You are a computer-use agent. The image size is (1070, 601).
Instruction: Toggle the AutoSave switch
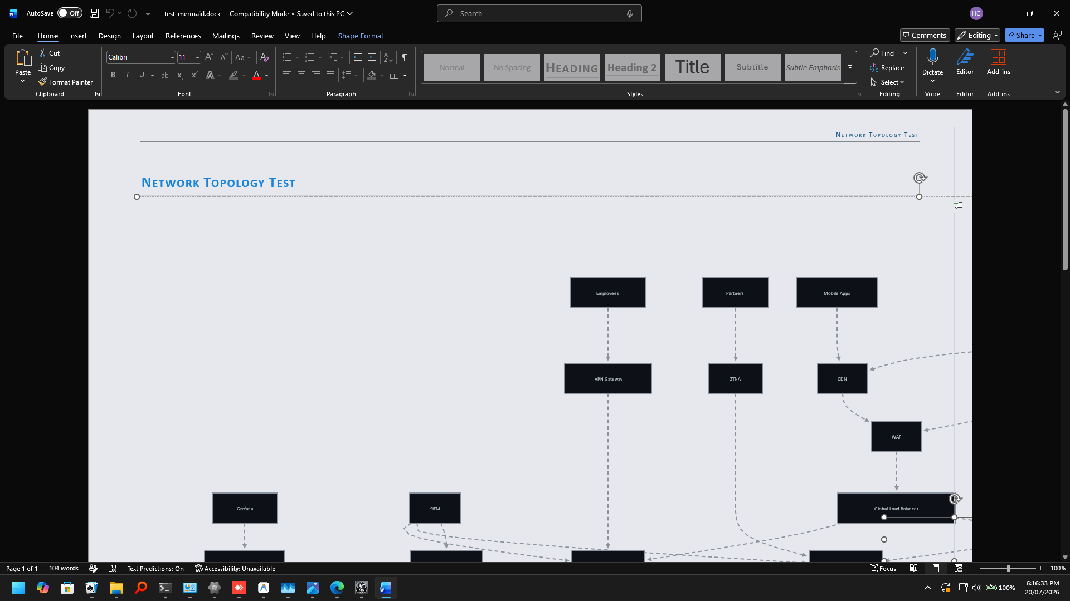point(70,13)
